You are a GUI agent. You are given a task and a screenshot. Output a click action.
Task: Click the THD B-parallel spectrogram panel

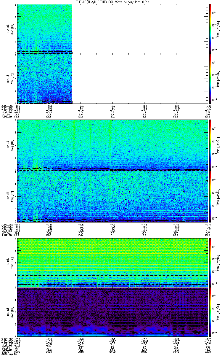pos(112,196)
